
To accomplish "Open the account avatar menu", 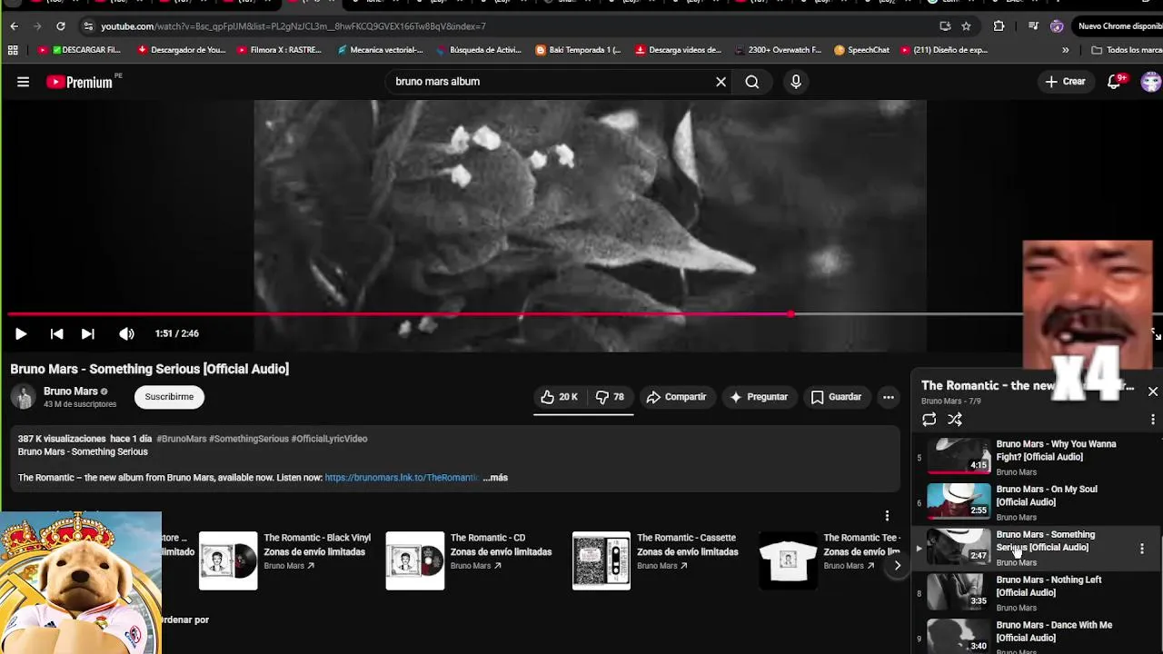I will 1151,82.
